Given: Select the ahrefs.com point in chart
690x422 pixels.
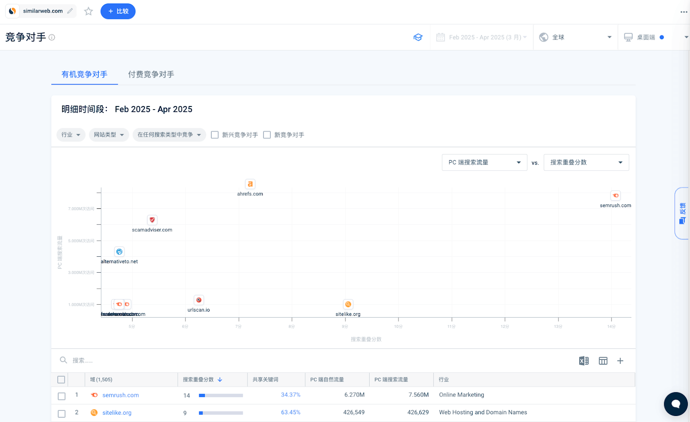Looking at the screenshot, I should point(250,184).
